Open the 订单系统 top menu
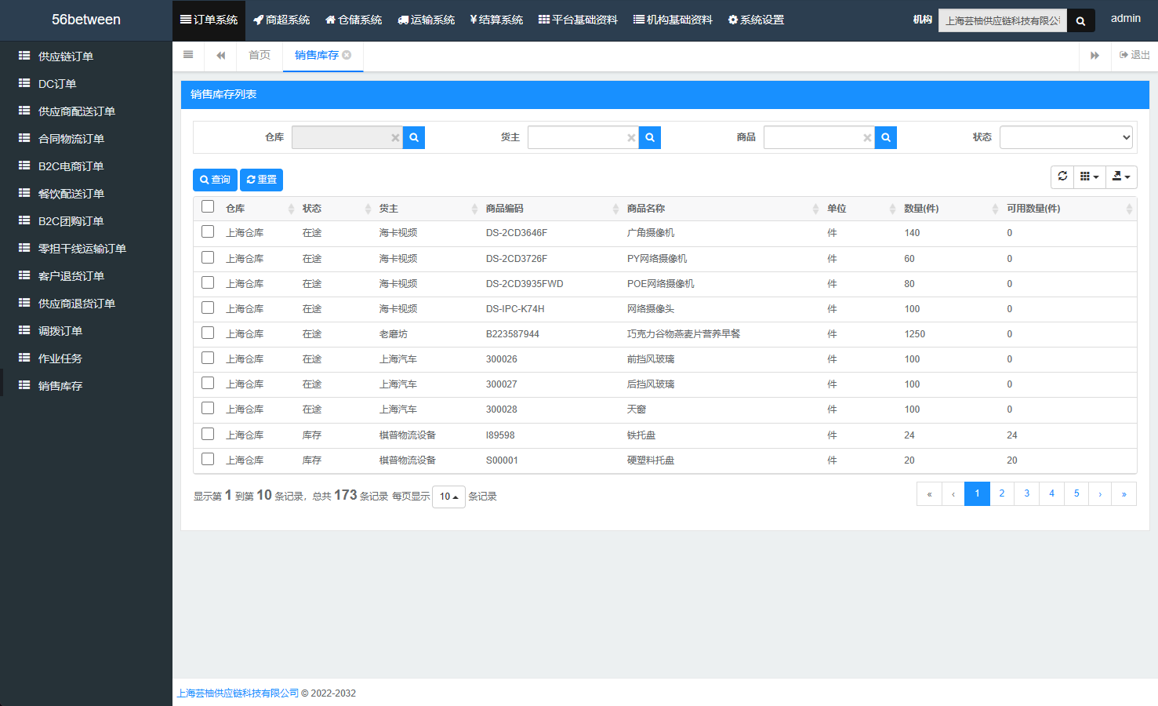The image size is (1158, 706). (209, 20)
